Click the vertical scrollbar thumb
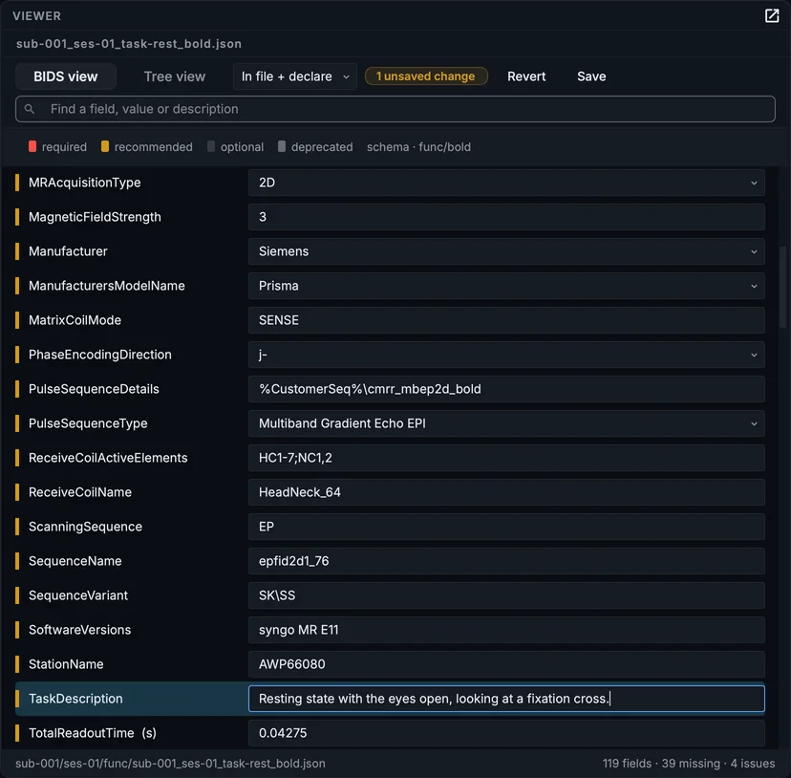This screenshot has width=791, height=778. 782,287
